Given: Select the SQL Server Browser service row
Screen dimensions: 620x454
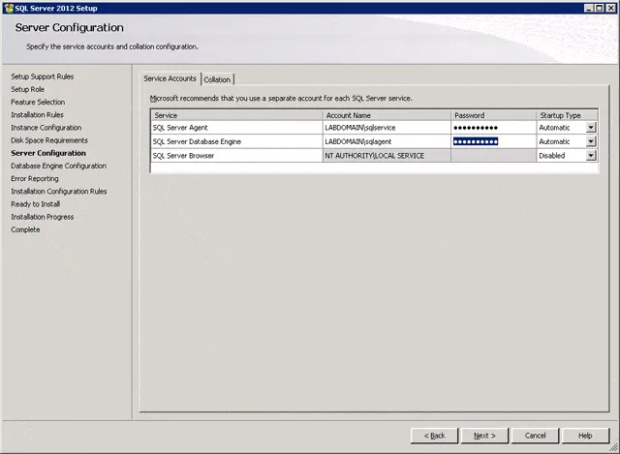Looking at the screenshot, I should point(235,155).
